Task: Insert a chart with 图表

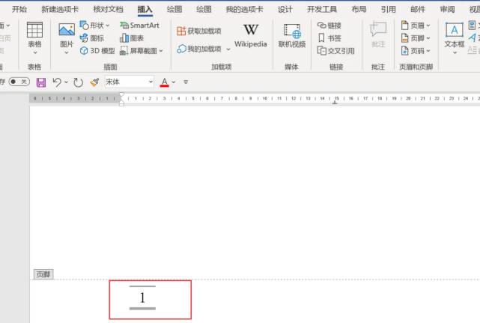Action: point(132,38)
